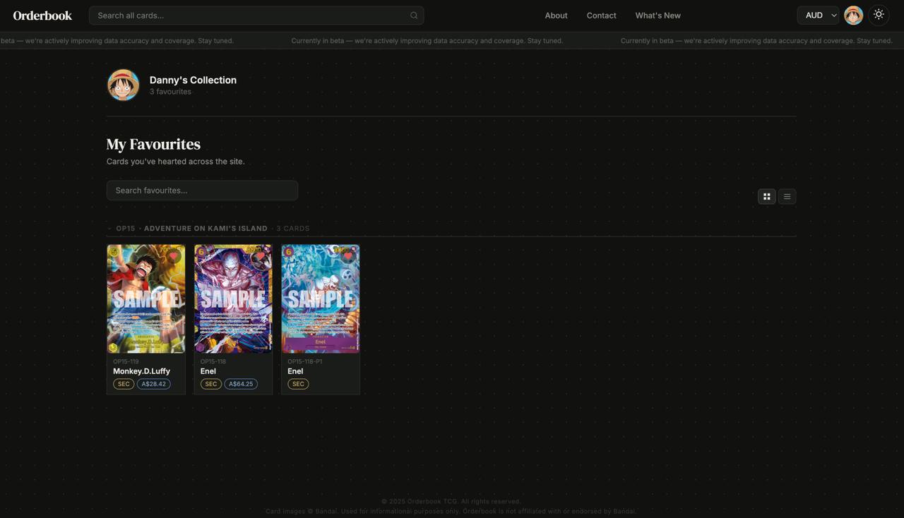Open the AUD currency dropdown
904x518 pixels.
coord(818,15)
